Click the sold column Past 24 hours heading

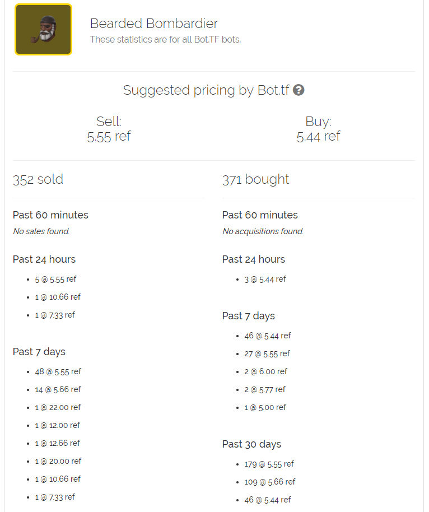(44, 259)
